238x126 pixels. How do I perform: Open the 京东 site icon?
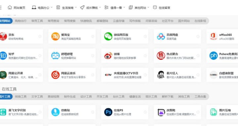[x=3, y=36]
